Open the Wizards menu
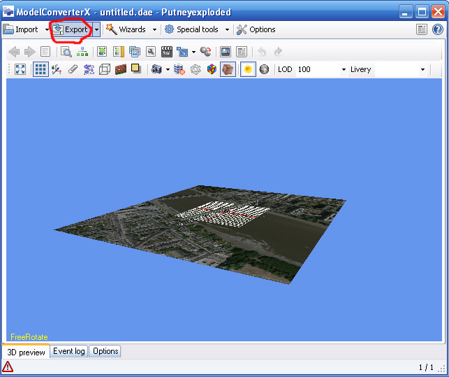This screenshot has width=449, height=377. [x=126, y=29]
